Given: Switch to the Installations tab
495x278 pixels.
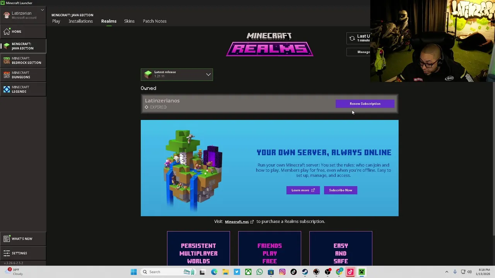Looking at the screenshot, I should tap(80, 21).
